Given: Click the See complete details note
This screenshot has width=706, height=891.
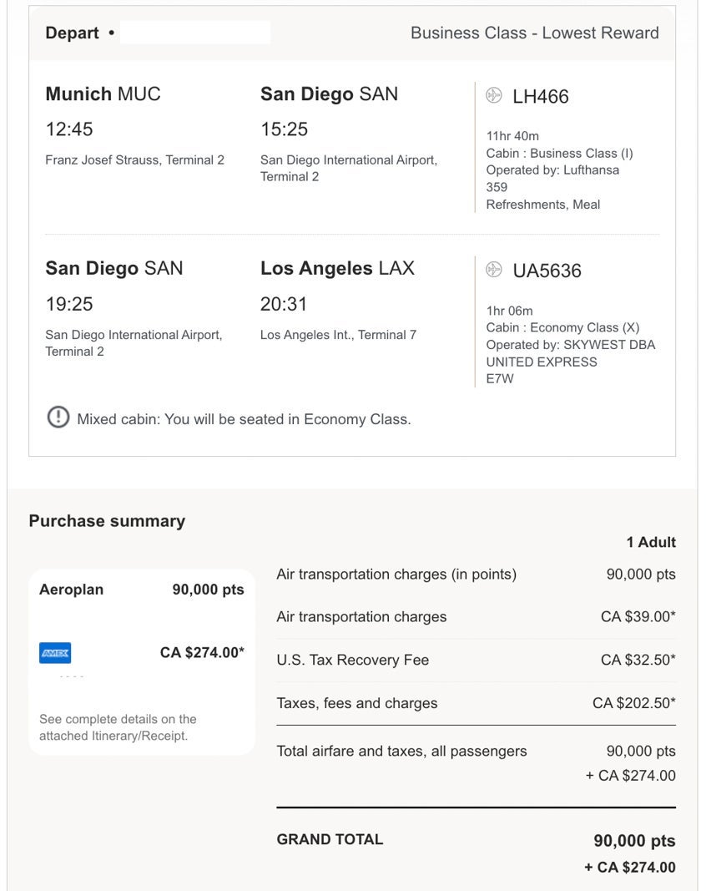Looking at the screenshot, I should pos(118,727).
